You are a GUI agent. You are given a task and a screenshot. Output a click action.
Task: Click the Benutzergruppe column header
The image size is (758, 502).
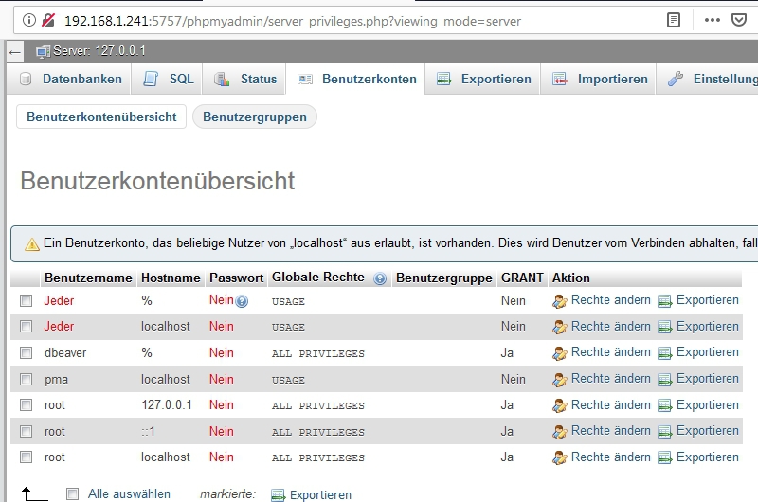point(444,278)
